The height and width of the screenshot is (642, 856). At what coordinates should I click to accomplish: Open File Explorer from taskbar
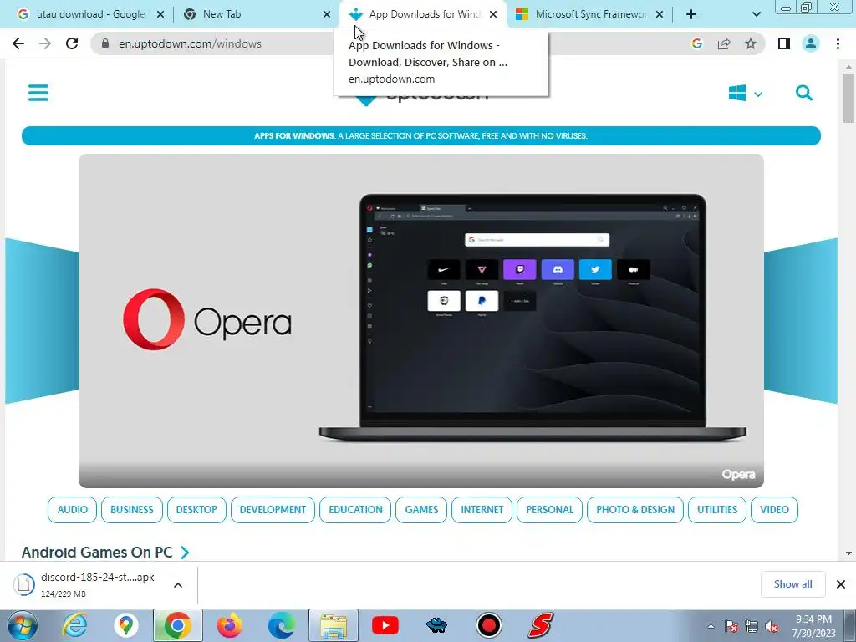click(334, 625)
